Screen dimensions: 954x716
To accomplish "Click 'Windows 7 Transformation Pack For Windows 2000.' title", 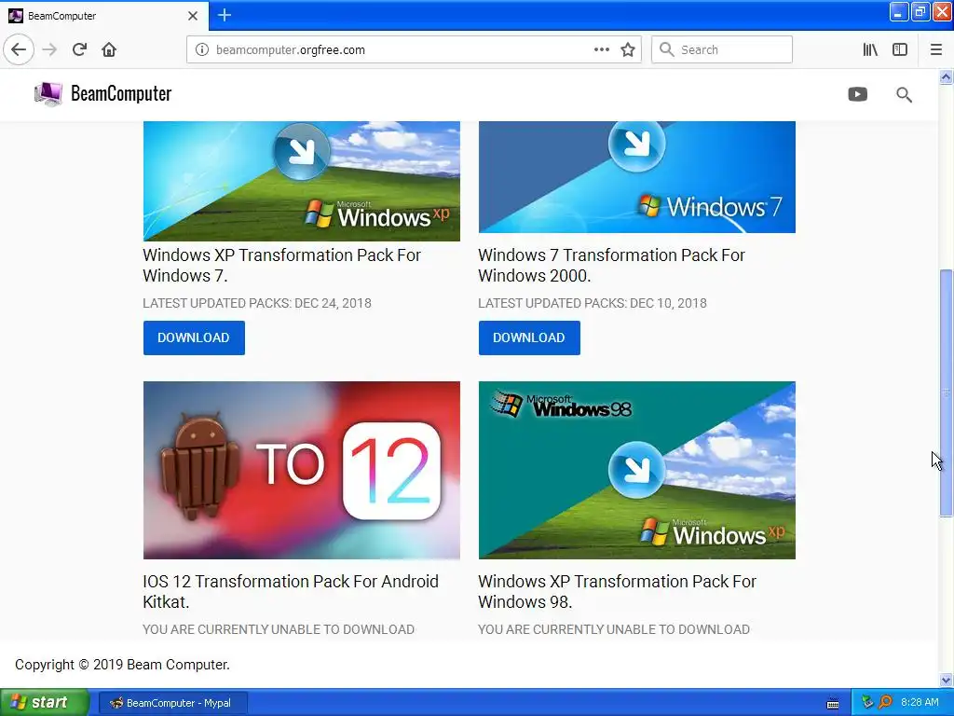I will [611, 266].
